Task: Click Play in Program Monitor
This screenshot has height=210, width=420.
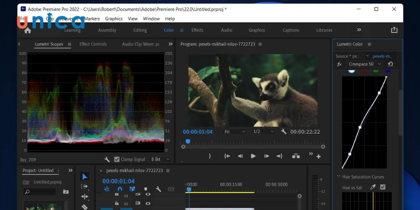Action: 253,156
